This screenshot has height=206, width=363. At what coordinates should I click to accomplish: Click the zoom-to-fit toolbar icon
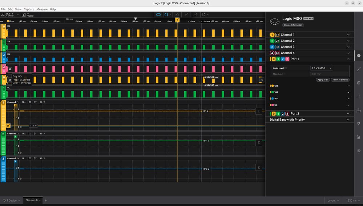[203, 15]
